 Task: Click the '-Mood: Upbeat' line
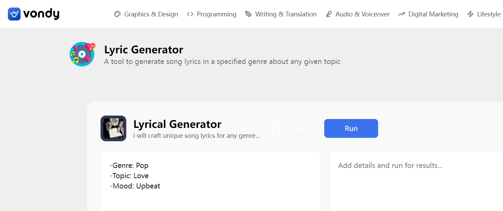(135, 186)
